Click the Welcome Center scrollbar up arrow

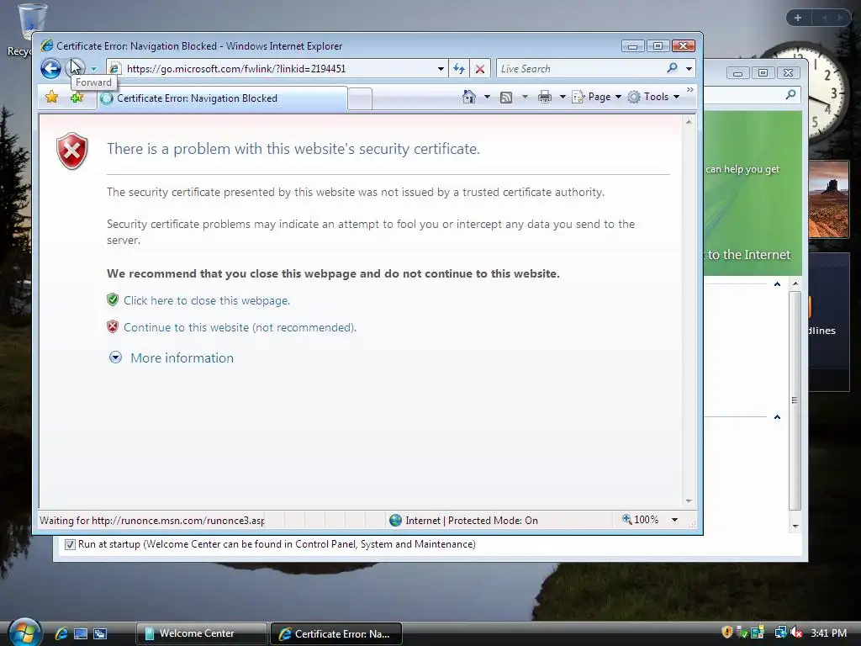pyautogui.click(x=795, y=283)
